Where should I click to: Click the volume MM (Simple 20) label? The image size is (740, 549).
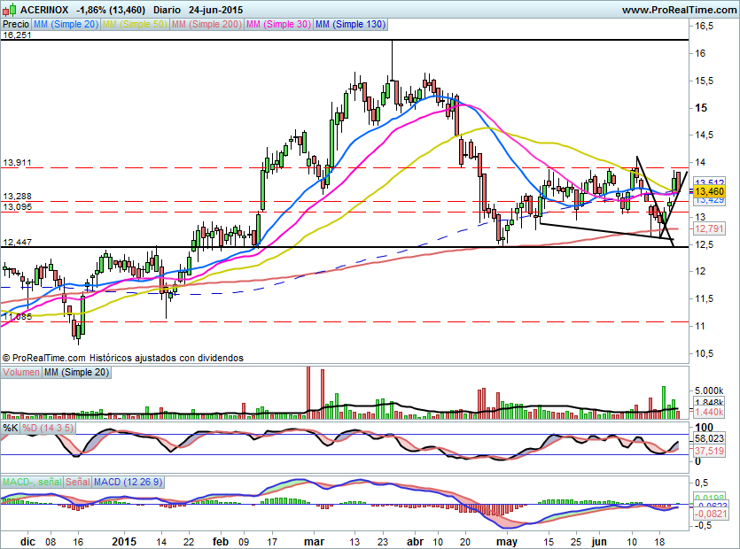click(77, 373)
